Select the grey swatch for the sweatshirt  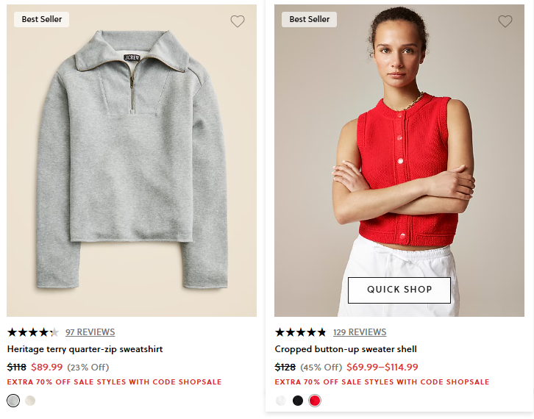[x=13, y=401]
